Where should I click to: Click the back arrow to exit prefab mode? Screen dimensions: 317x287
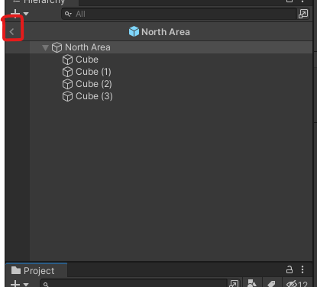point(11,32)
